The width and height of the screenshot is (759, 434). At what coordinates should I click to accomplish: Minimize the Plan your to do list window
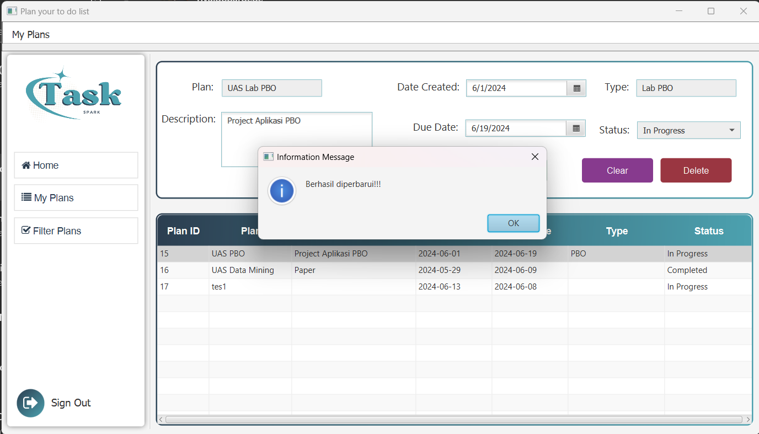coord(679,11)
